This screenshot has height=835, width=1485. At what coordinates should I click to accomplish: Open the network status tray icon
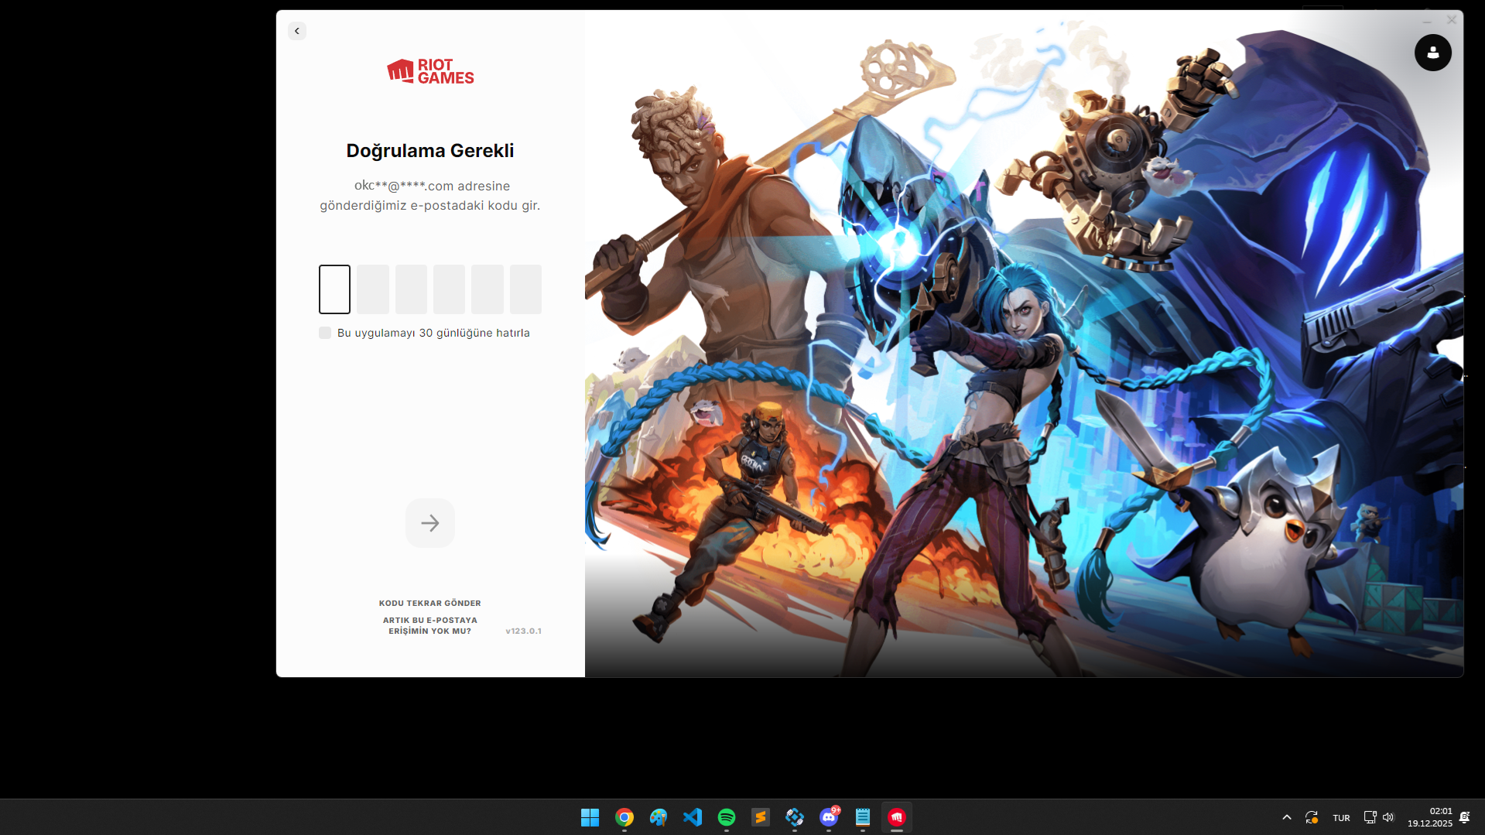pos(1370,817)
